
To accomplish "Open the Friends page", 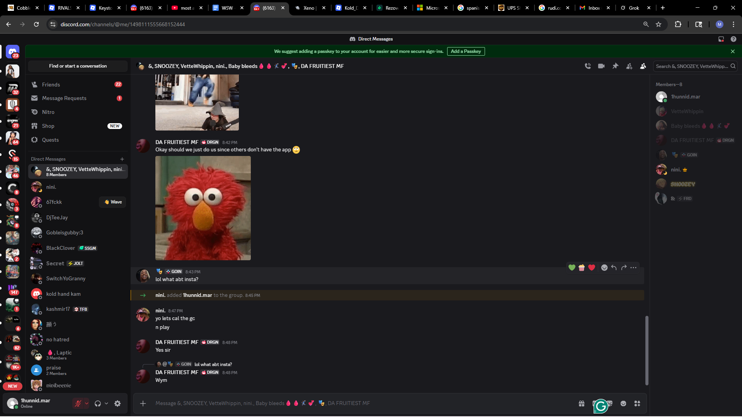I will [78, 85].
